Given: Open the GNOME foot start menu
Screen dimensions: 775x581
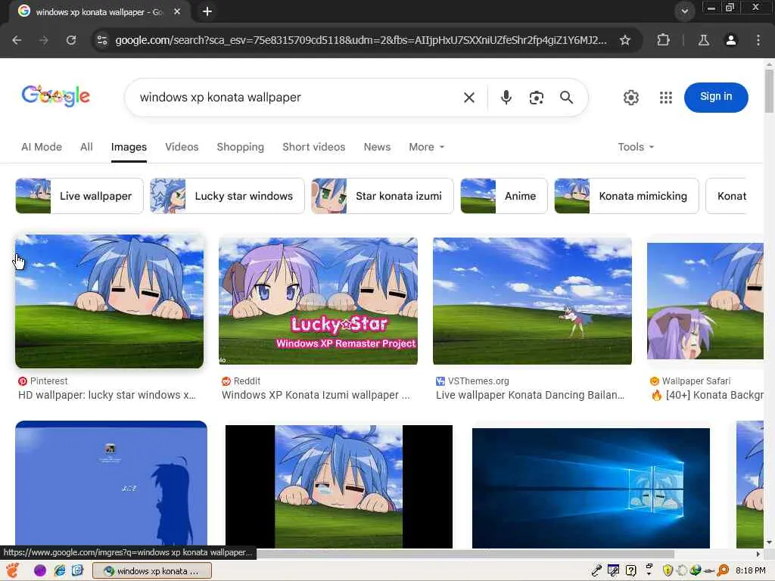Looking at the screenshot, I should (x=12, y=570).
